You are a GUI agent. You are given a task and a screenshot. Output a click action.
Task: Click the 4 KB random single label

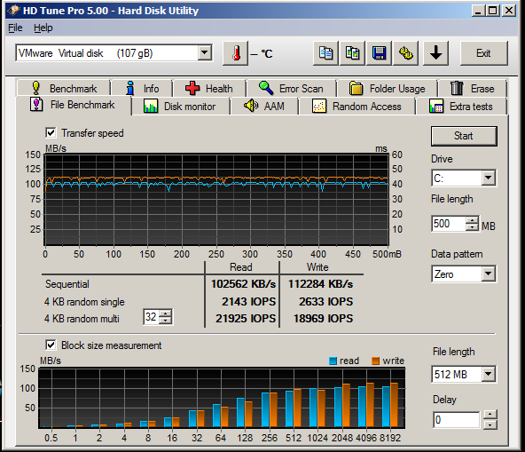84,302
